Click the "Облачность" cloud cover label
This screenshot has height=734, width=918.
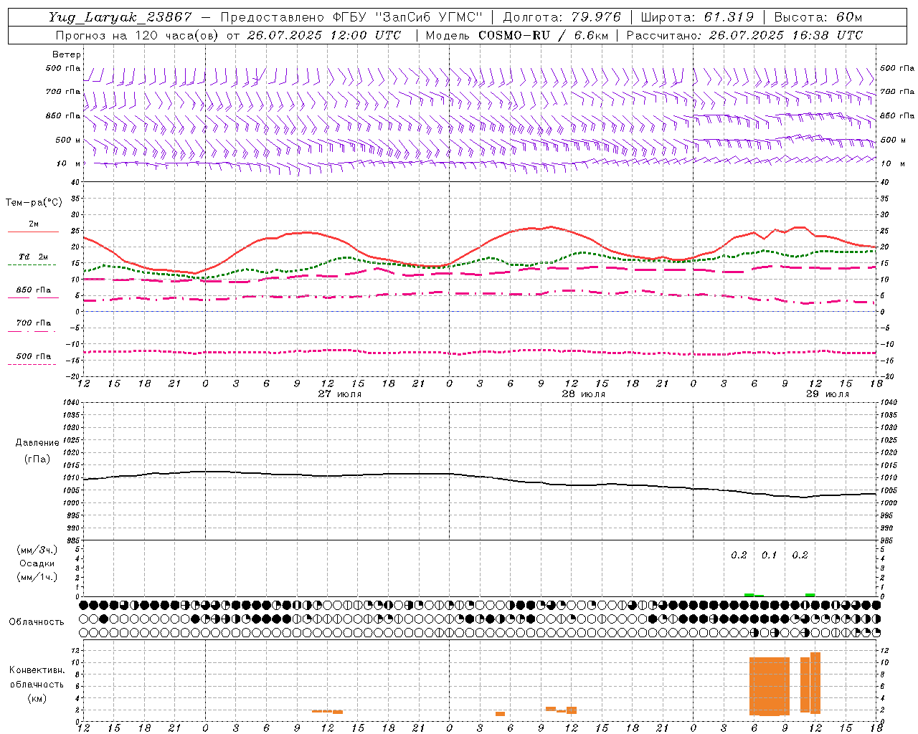tap(37, 621)
